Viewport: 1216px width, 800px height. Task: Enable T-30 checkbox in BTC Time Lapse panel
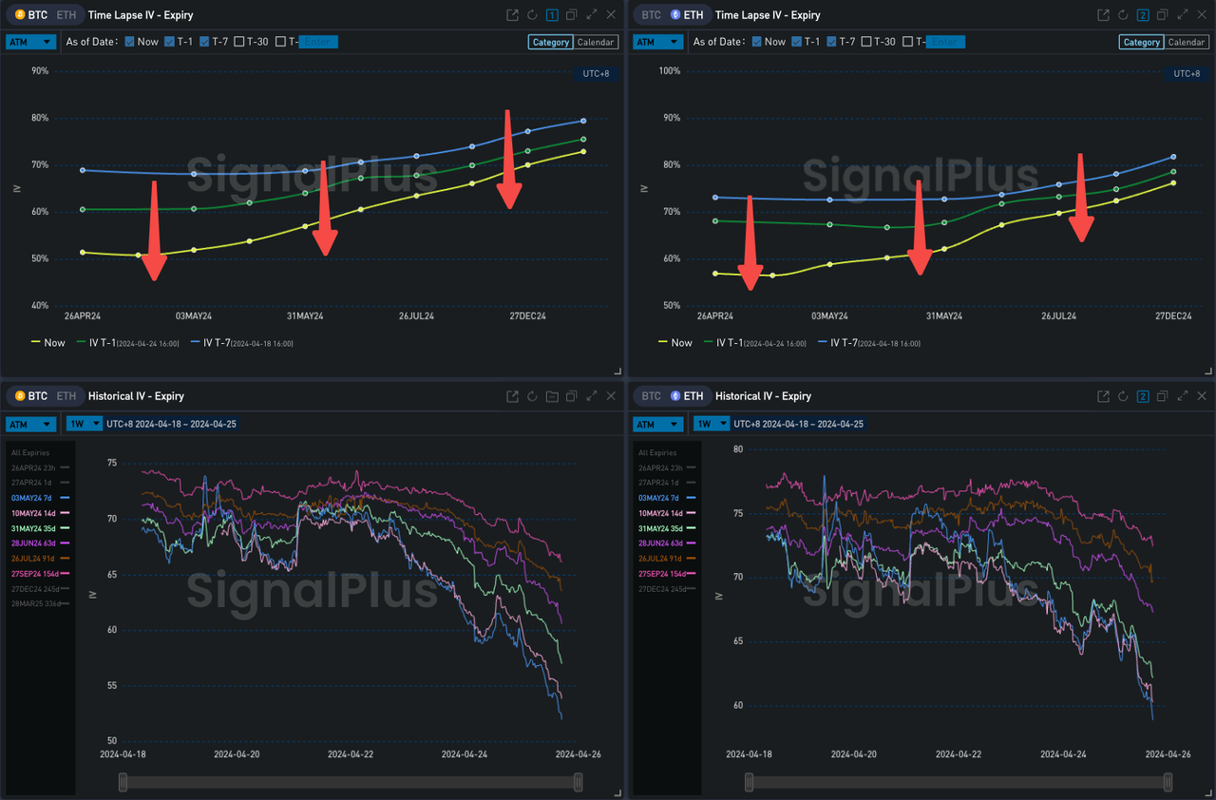(239, 42)
